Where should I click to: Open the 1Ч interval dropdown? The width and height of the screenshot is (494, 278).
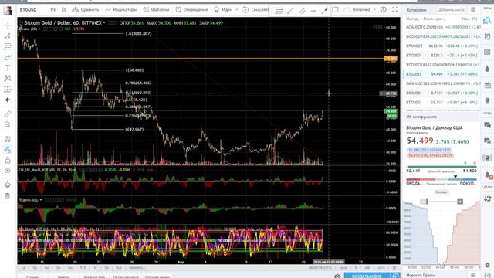52,10
